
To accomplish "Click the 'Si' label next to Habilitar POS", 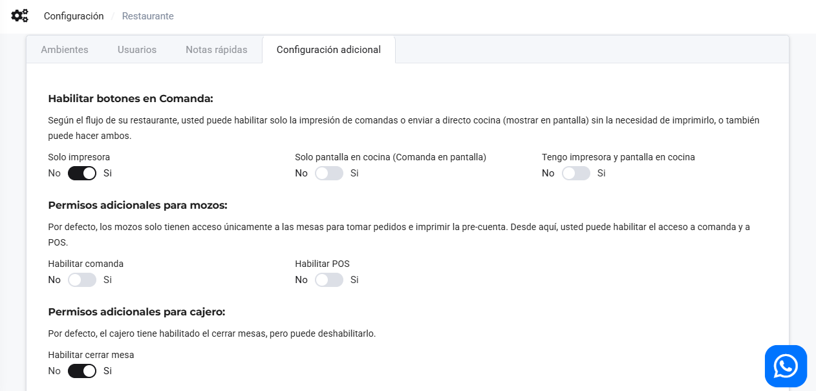I will click(x=354, y=280).
